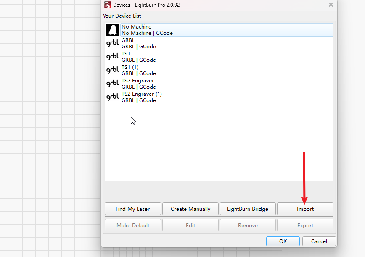The height and width of the screenshot is (257, 365).
Task: Confirm the dialog with OK
Action: [283, 241]
